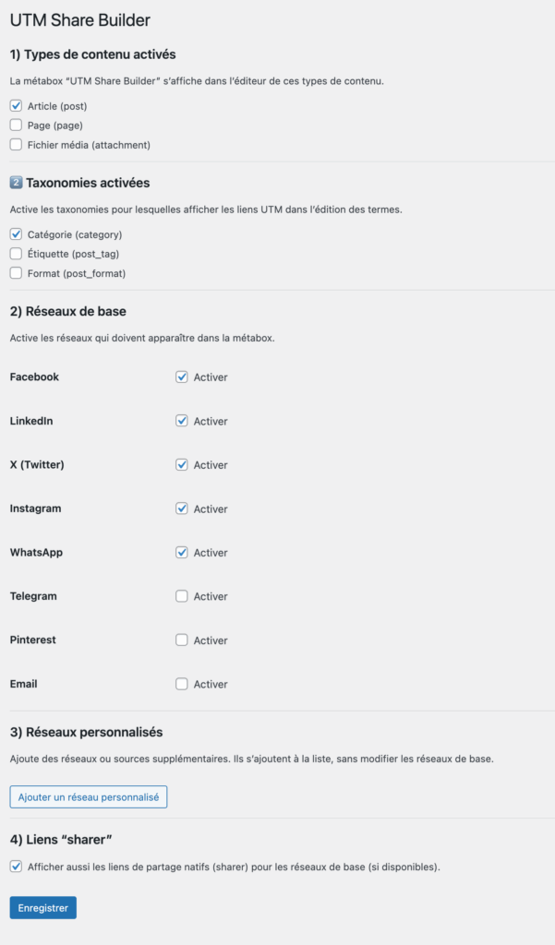The image size is (555, 945).
Task: Disable Activer for Facebook
Action: click(181, 377)
